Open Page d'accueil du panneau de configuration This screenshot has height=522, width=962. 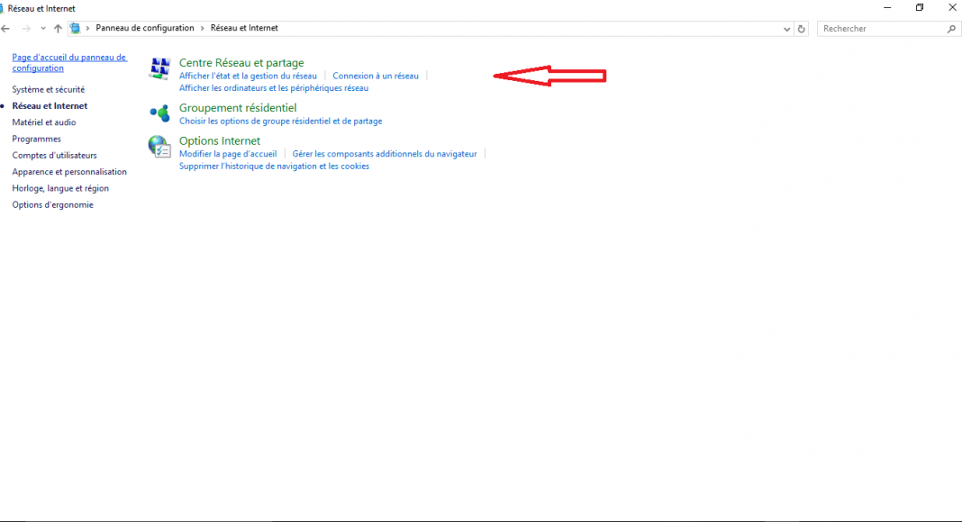click(69, 62)
